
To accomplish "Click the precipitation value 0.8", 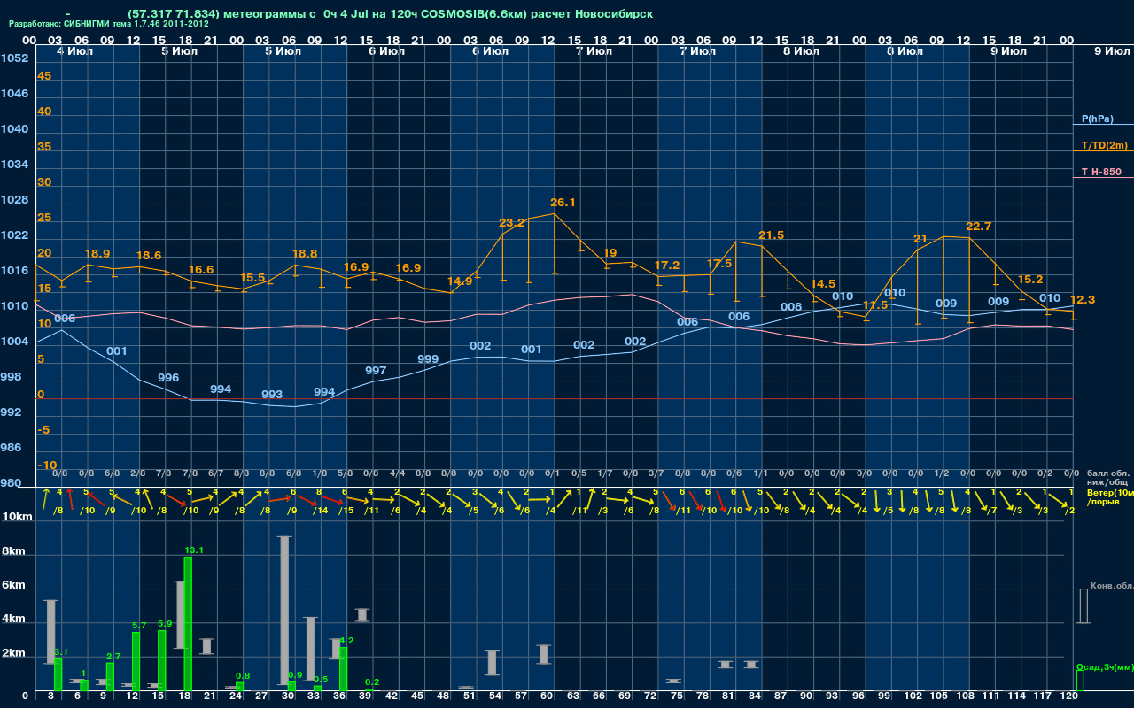I will click(243, 676).
